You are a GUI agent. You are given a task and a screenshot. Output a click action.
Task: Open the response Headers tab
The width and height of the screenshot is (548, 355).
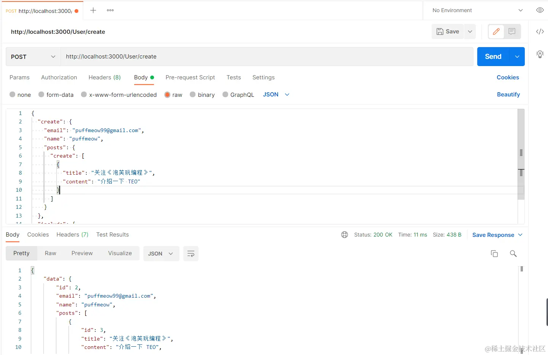coord(72,235)
